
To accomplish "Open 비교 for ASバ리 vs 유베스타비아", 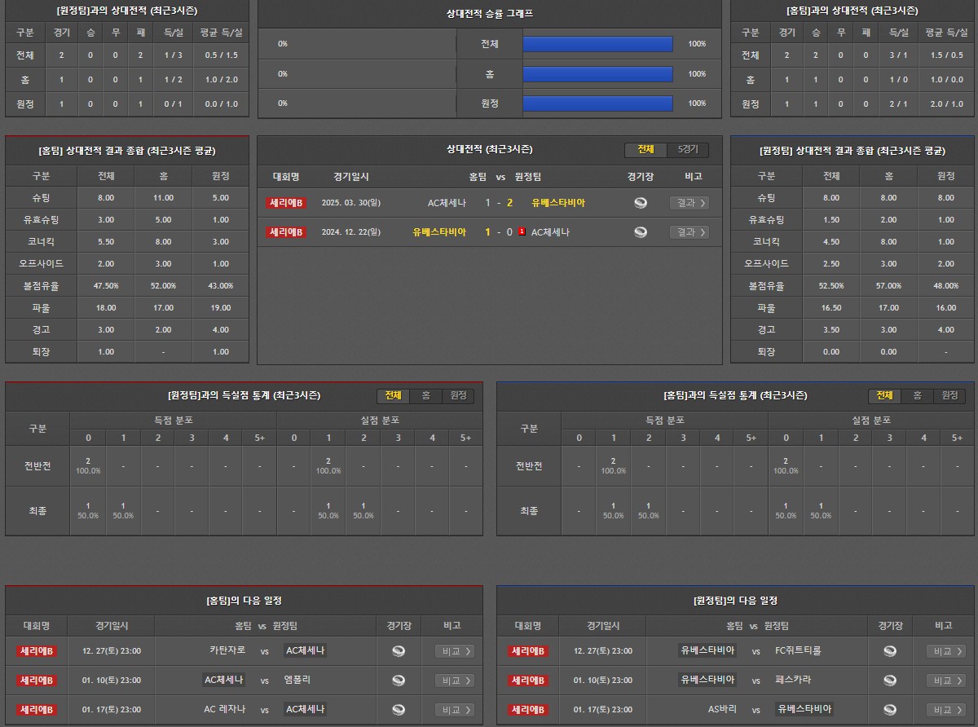I will click(x=945, y=710).
